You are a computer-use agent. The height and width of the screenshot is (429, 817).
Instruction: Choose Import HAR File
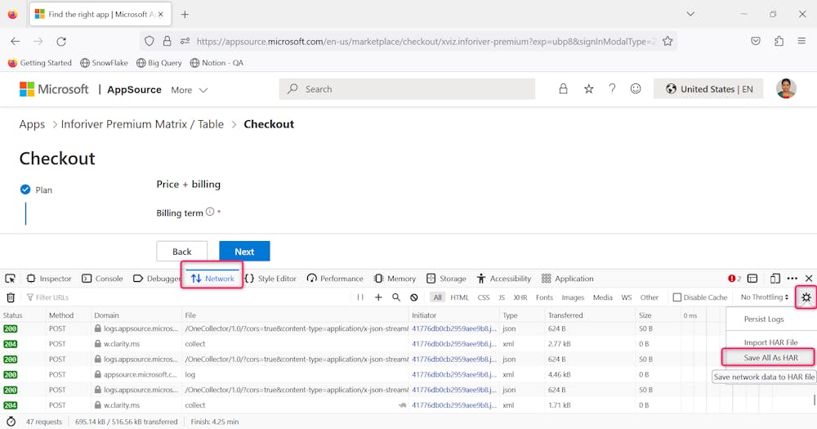pyautogui.click(x=770, y=342)
